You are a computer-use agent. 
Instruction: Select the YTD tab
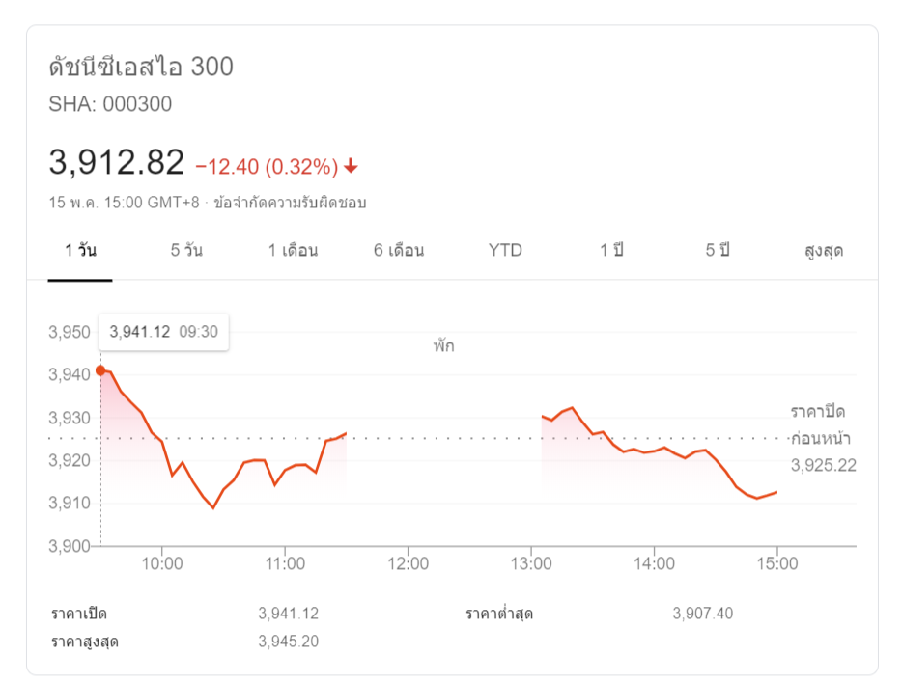(505, 251)
